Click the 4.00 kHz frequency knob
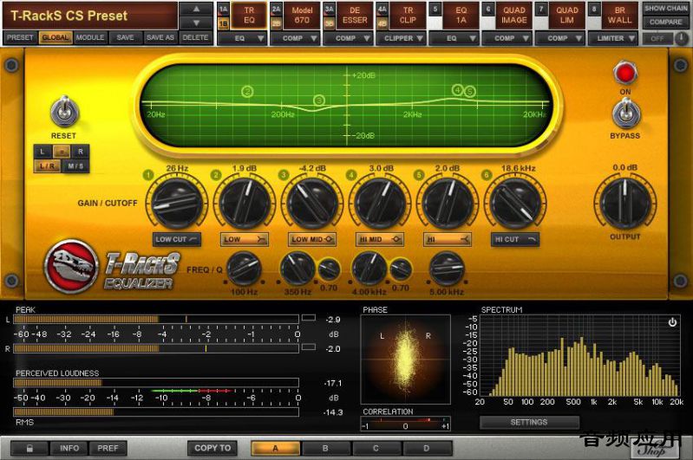The image size is (693, 460). pyautogui.click(x=369, y=269)
